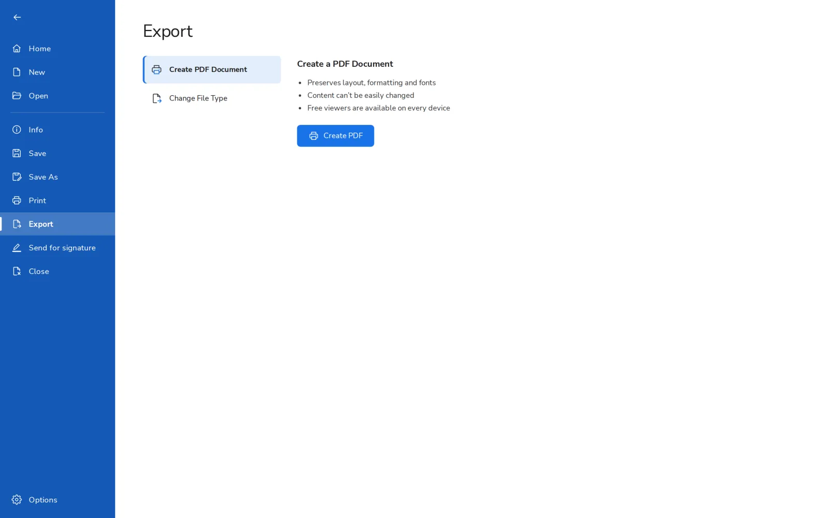Click the Info circle icon
The width and height of the screenshot is (829, 518).
[17, 129]
